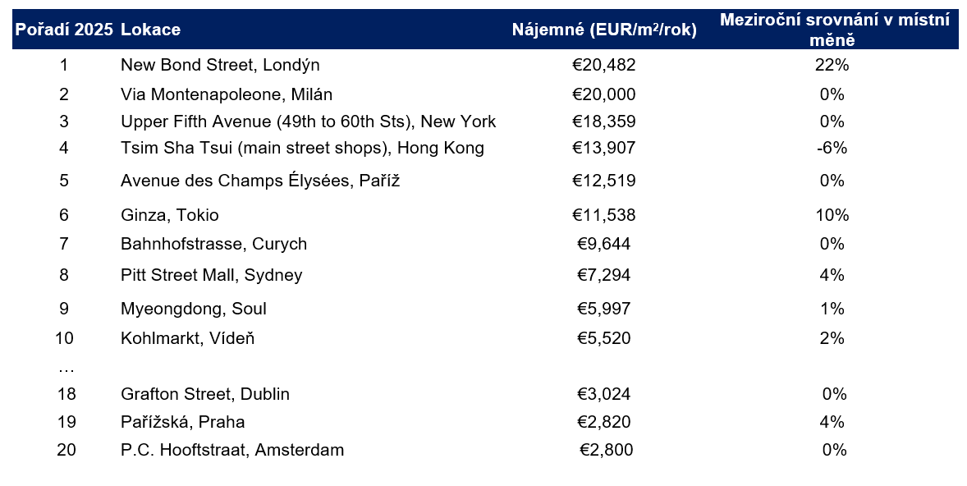Click the -6% change value
This screenshot has height=486, width=967.
pyautogui.click(x=832, y=149)
